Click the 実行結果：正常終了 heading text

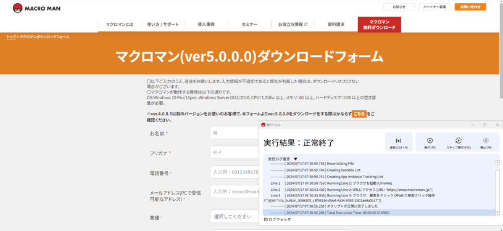tap(299, 143)
